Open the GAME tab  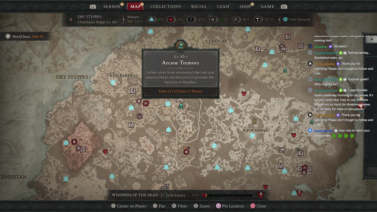267,6
